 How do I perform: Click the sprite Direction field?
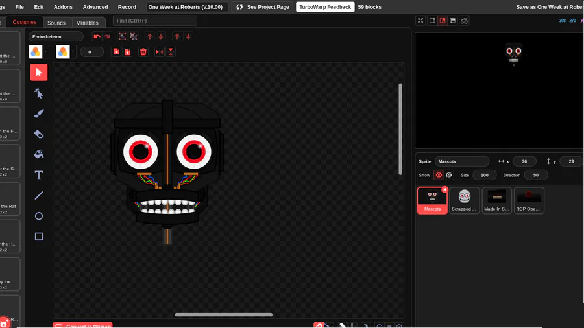click(x=536, y=175)
